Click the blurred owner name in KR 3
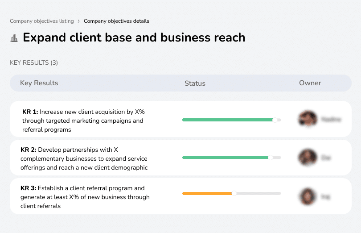Image resolution: width=361 pixels, height=233 pixels. pos(325,197)
